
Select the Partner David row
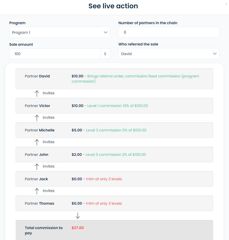coord(114,79)
